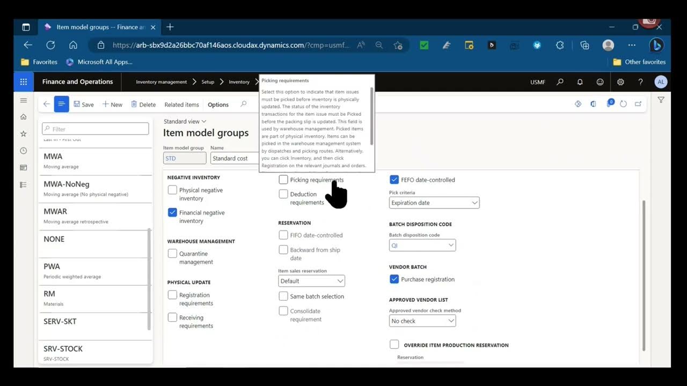The image size is (687, 386).
Task: Enable Override item production reservation
Action: [x=394, y=345]
